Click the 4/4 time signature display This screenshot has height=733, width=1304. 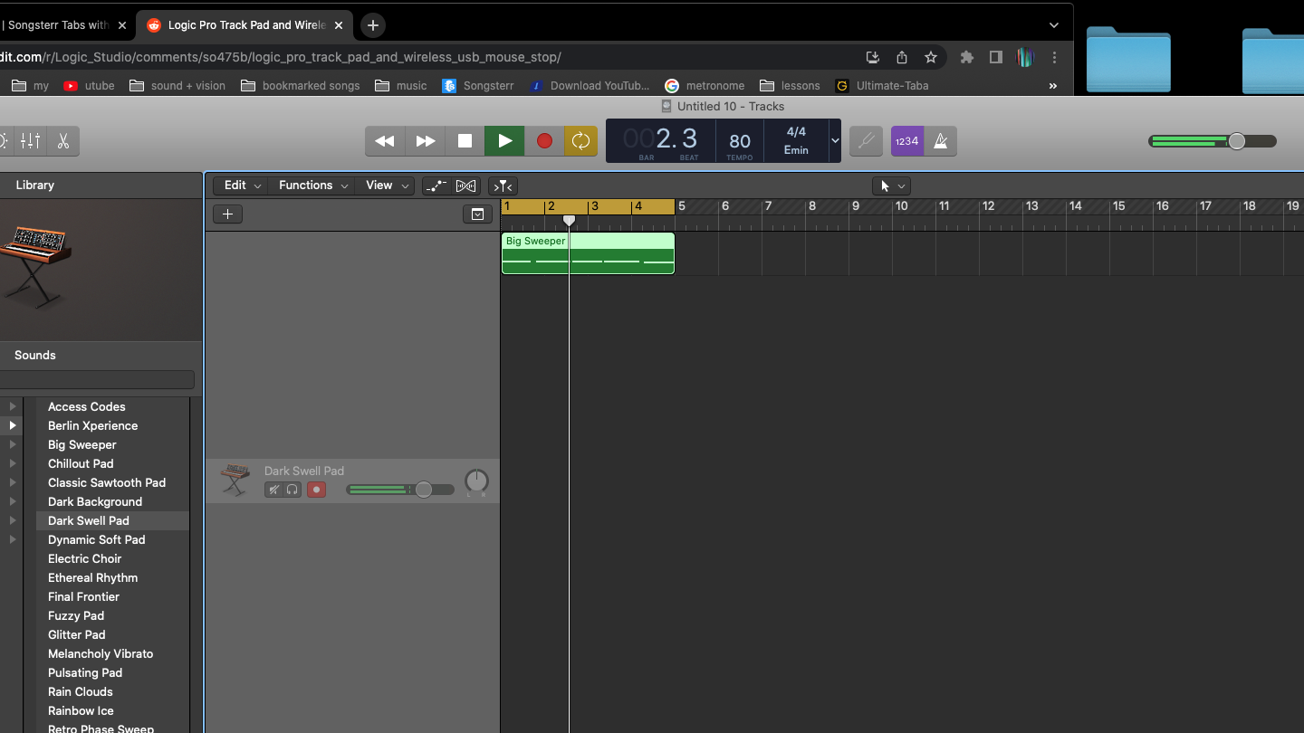[x=796, y=132]
